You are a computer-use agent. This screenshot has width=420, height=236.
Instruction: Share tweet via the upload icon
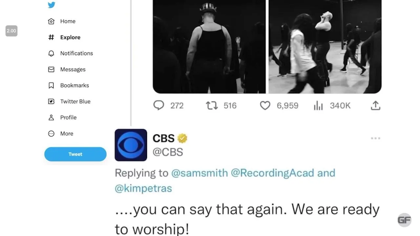[x=375, y=105]
